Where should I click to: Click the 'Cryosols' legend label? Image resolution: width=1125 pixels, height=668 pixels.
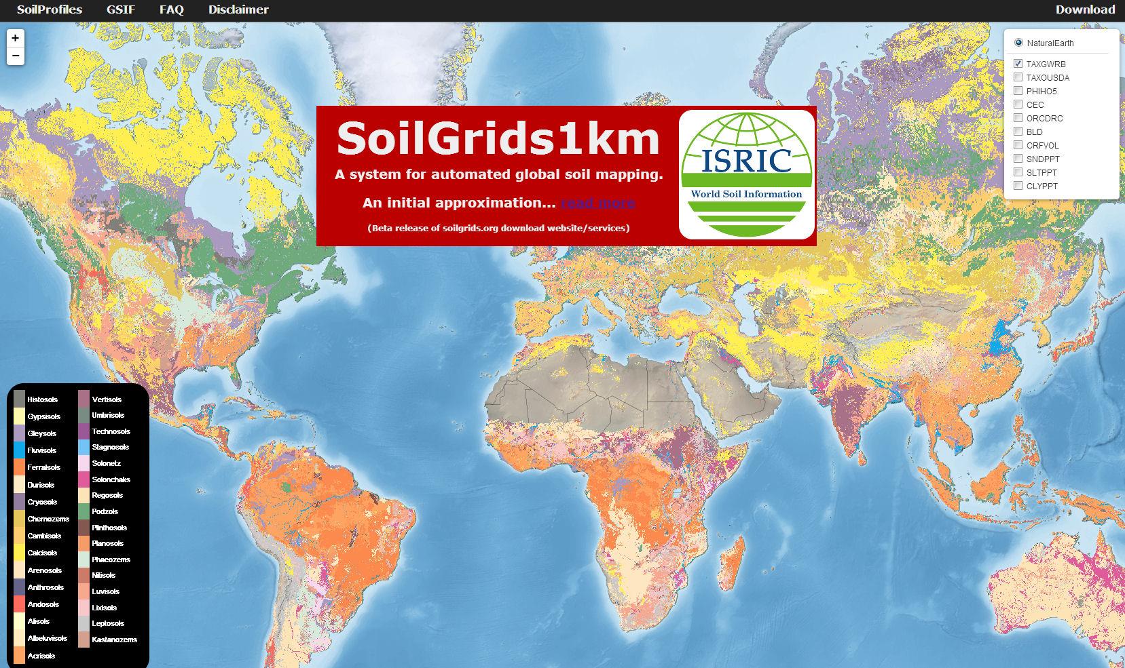coord(42,502)
